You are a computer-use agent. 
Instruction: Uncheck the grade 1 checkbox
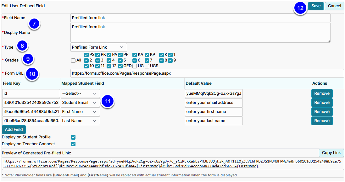coord(170,55)
